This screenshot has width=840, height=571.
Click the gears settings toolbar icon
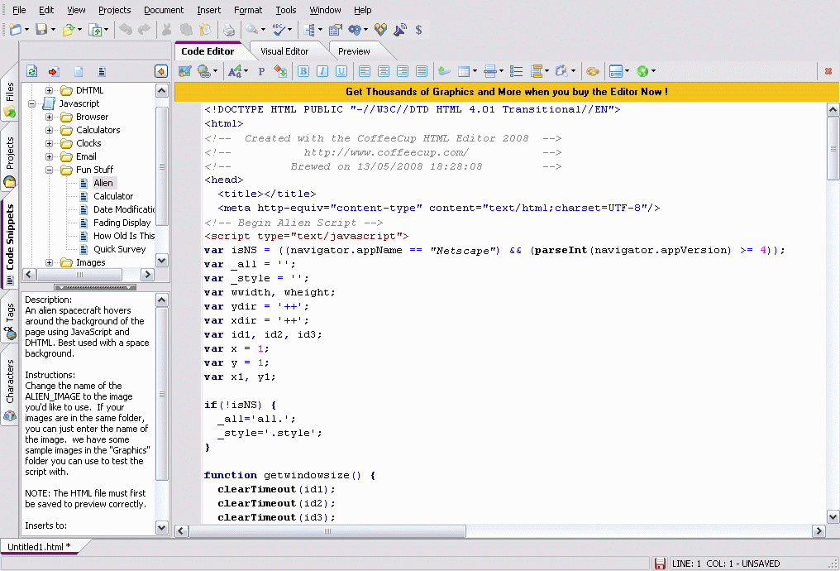pyautogui.click(x=354, y=30)
